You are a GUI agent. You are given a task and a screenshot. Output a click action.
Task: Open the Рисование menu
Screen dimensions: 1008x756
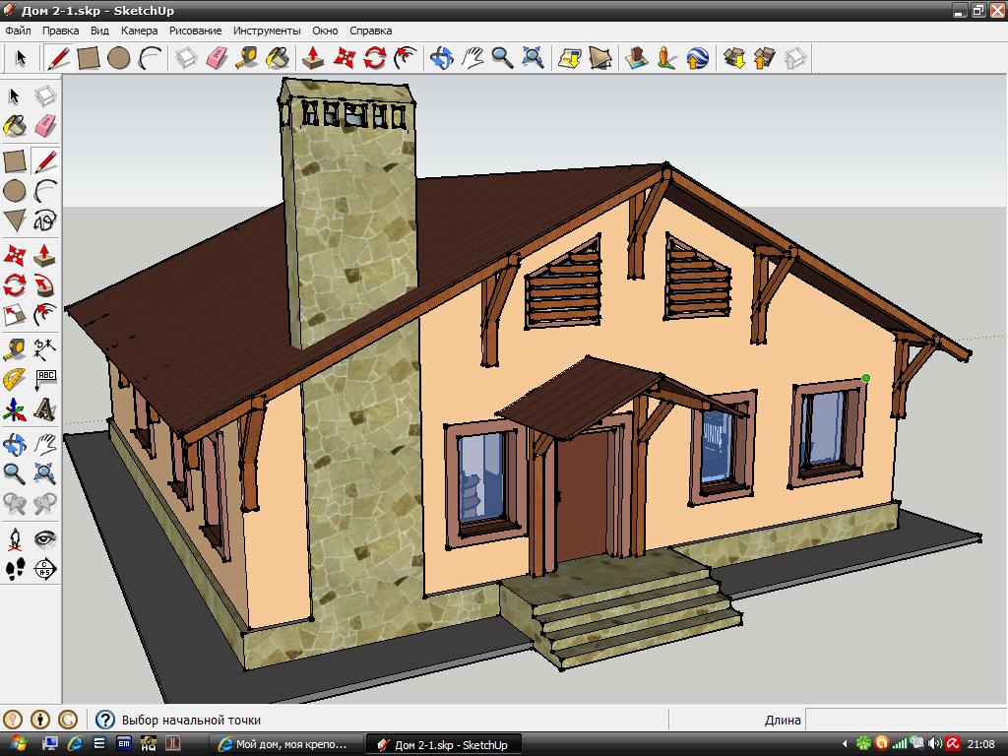(x=196, y=31)
